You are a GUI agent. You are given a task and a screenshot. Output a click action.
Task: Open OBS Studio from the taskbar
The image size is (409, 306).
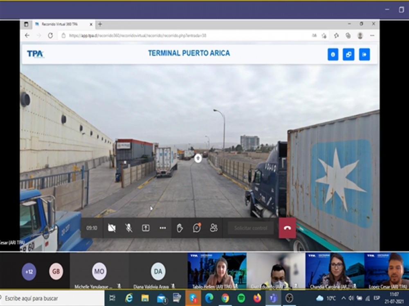tap(289, 298)
